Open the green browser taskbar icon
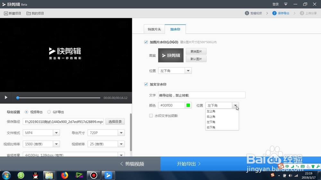Viewport: 321px width, 180px height. pos(21,175)
